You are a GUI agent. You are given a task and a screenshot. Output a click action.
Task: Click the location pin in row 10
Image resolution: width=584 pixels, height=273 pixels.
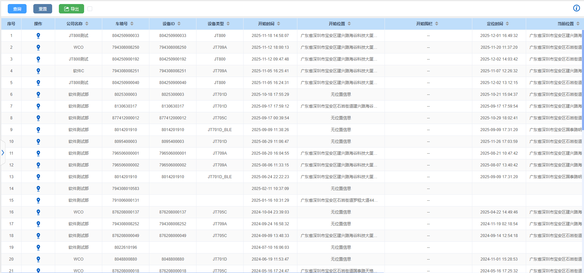(38, 142)
